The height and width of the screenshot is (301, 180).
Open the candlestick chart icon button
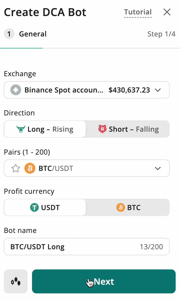(15, 281)
